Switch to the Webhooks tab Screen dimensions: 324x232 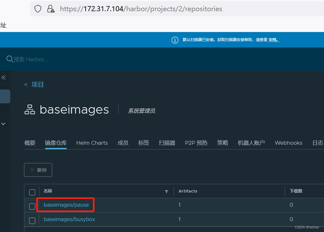288,143
